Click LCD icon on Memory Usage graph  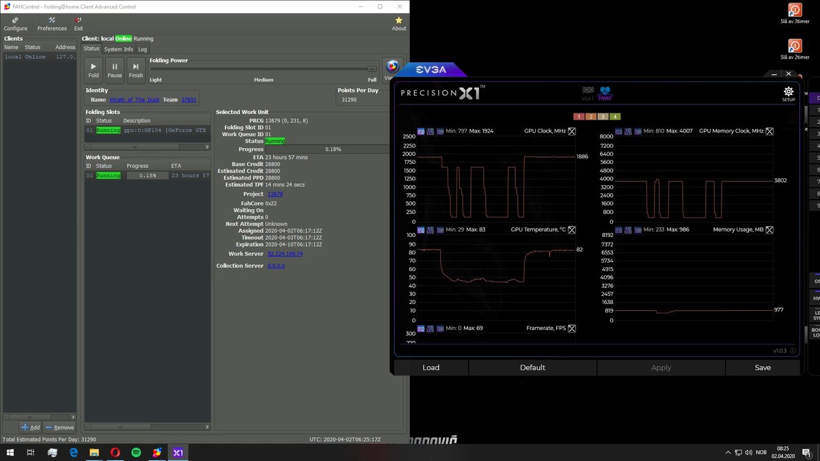click(x=628, y=230)
